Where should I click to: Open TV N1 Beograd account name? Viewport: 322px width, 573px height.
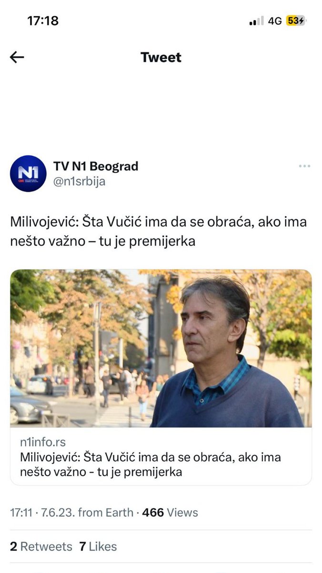point(96,167)
